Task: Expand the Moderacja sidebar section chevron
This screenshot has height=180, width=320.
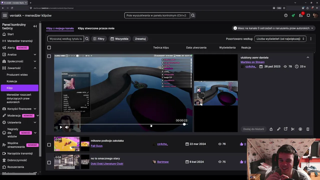Action: (37, 115)
